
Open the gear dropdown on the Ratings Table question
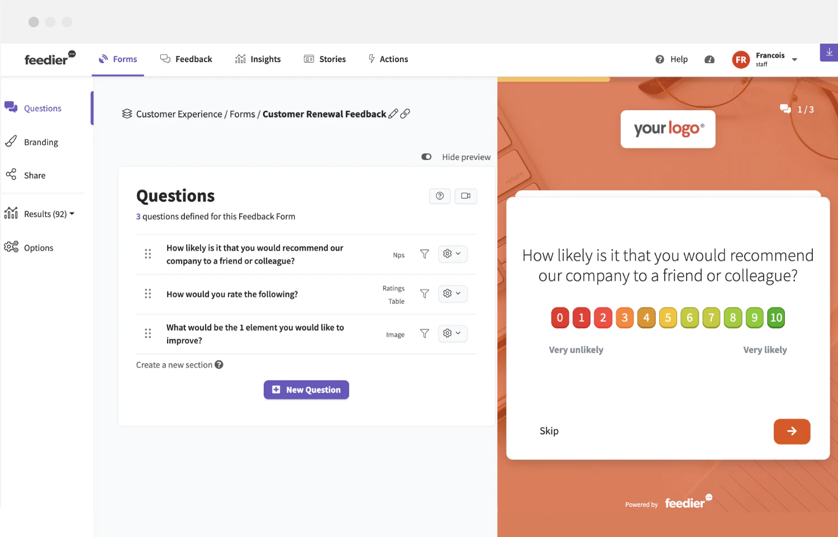(453, 293)
